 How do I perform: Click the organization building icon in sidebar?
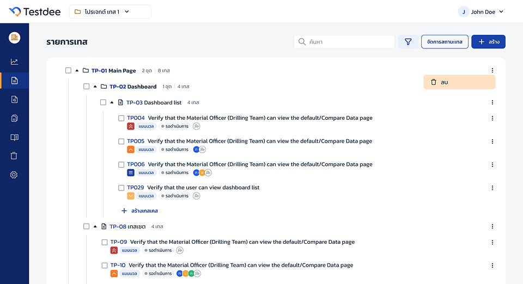(x=14, y=38)
